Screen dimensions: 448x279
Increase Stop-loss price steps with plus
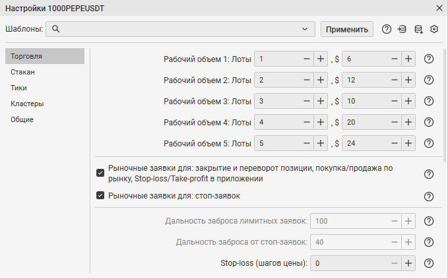point(408,263)
